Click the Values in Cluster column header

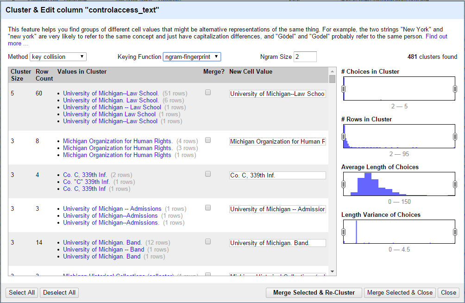pos(82,71)
